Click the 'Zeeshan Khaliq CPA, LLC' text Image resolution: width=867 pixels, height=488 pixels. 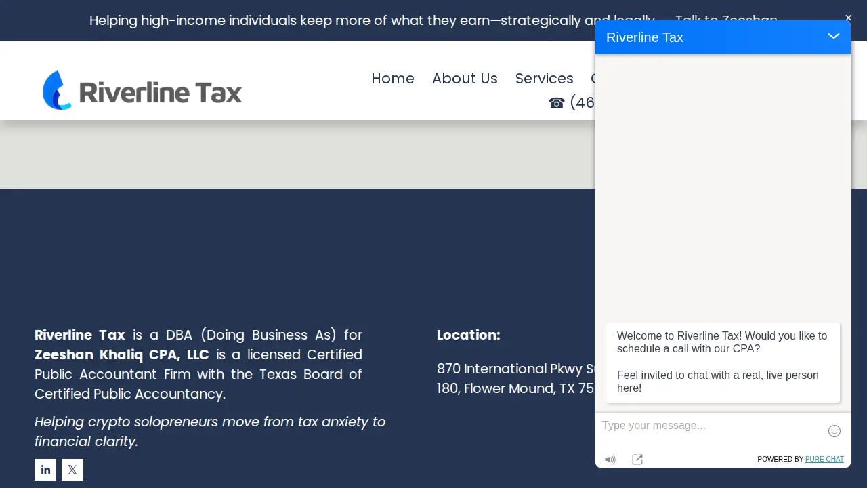(122, 354)
